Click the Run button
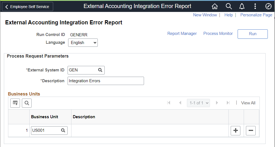This screenshot has width=275, height=147. point(253,34)
